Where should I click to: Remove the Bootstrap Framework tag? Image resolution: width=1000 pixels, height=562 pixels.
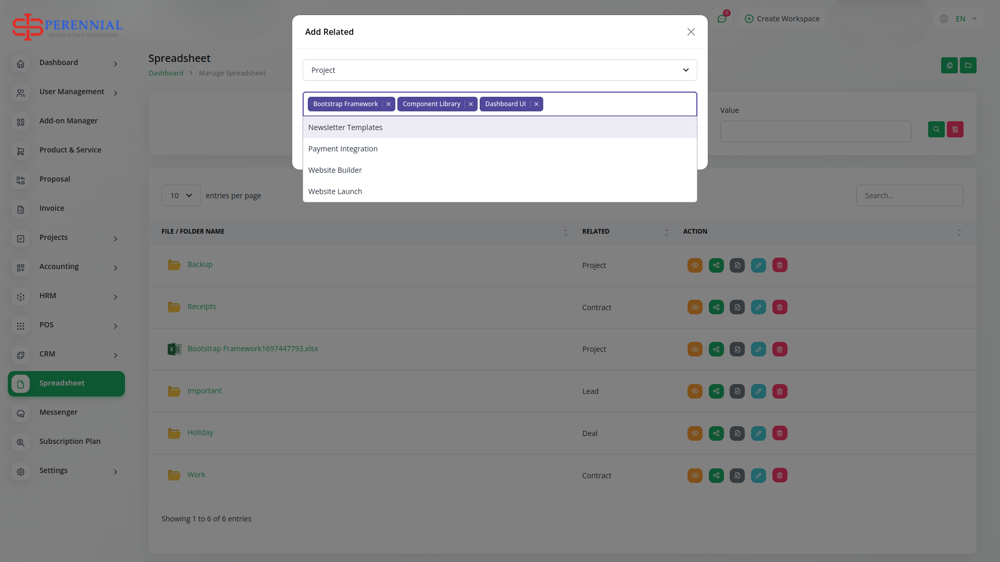coord(388,104)
